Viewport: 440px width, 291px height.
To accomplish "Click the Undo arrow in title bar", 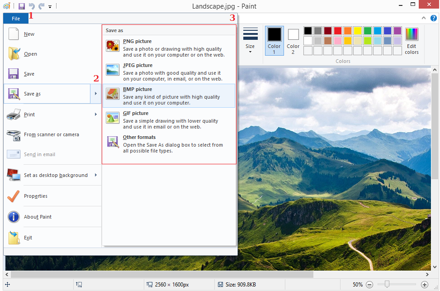I will click(32, 6).
